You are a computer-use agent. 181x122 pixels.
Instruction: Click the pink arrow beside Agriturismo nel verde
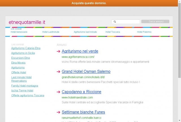pyautogui.click(x=59, y=51)
